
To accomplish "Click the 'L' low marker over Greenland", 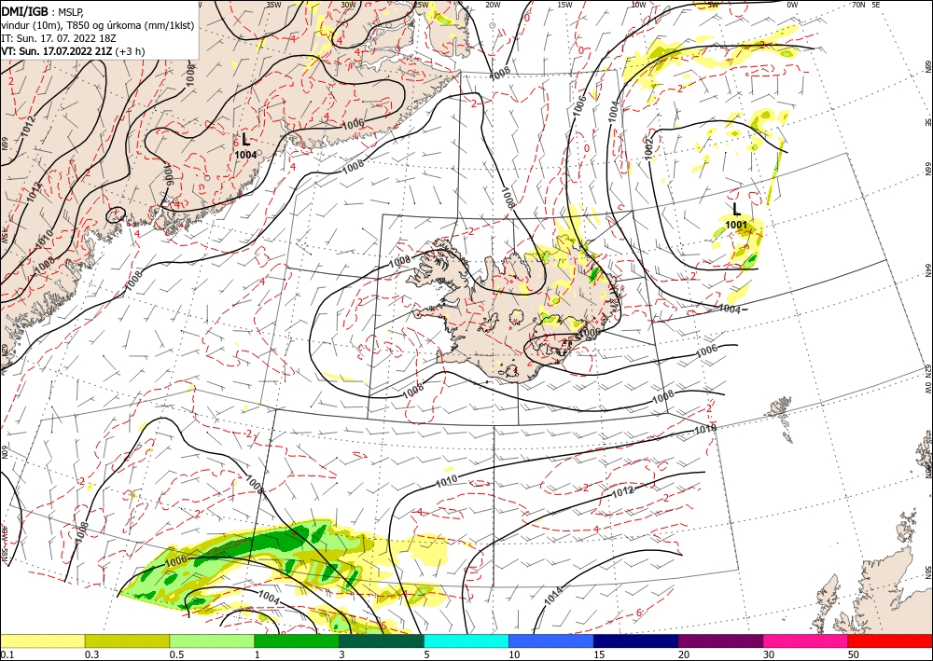I will (x=245, y=141).
